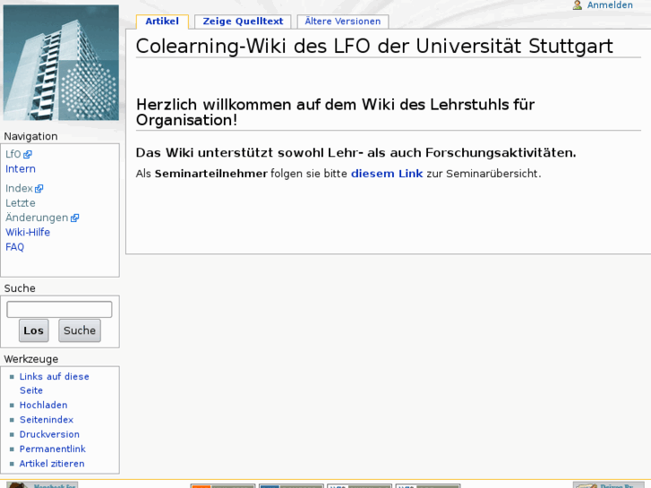651x488 pixels.
Task: Click the Werkzeuge sidebar heading
Action: pyautogui.click(x=31, y=359)
